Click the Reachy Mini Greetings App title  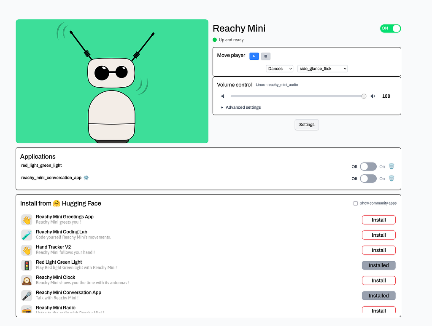[x=65, y=217]
